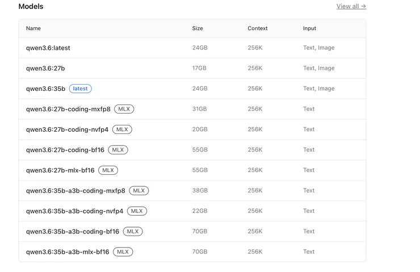Click MLX badge beside qwen3.6:27b-coding-mxfp8
The height and width of the screenshot is (272, 420).
(124, 109)
